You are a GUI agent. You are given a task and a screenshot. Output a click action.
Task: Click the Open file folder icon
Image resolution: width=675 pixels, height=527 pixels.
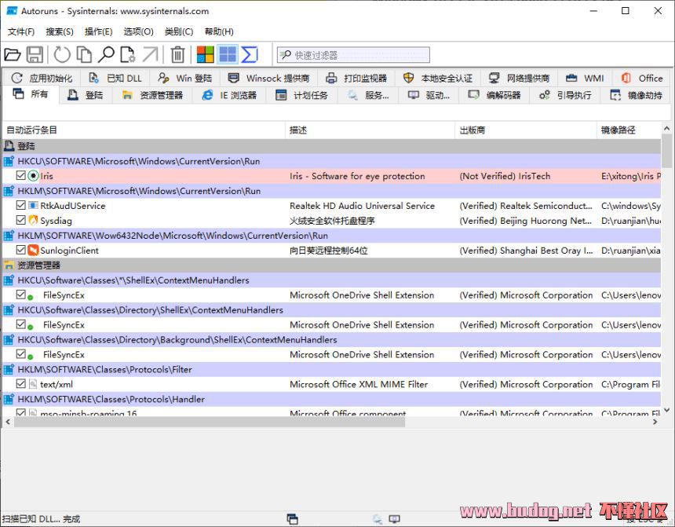click(13, 54)
